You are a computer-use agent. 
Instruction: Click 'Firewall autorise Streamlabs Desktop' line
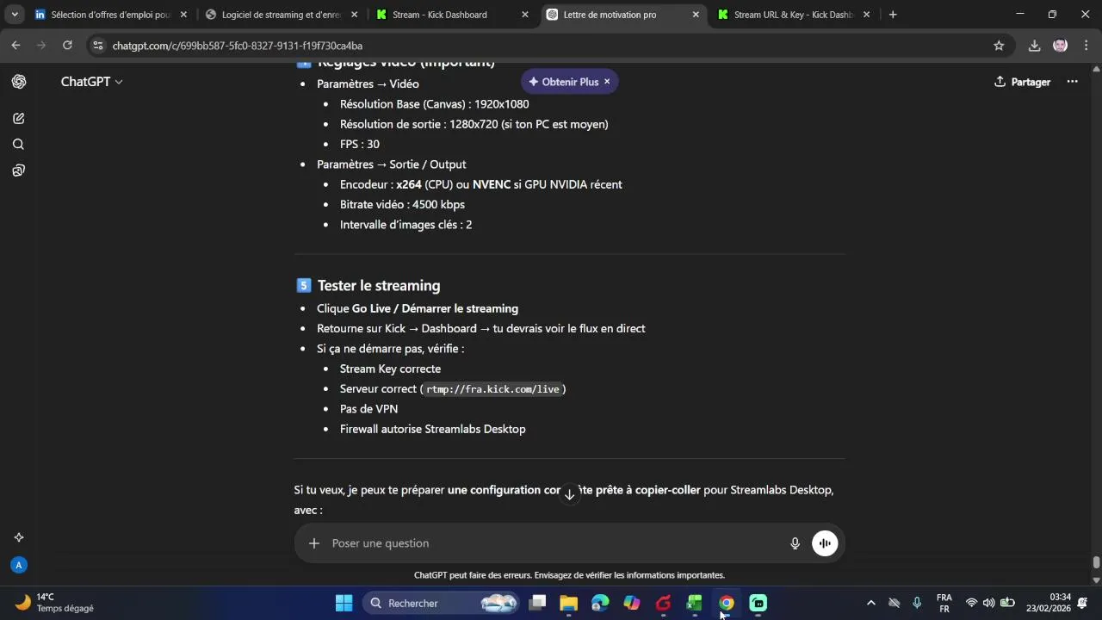(x=432, y=429)
